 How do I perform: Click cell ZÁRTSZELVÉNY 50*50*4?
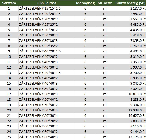[47, 116]
